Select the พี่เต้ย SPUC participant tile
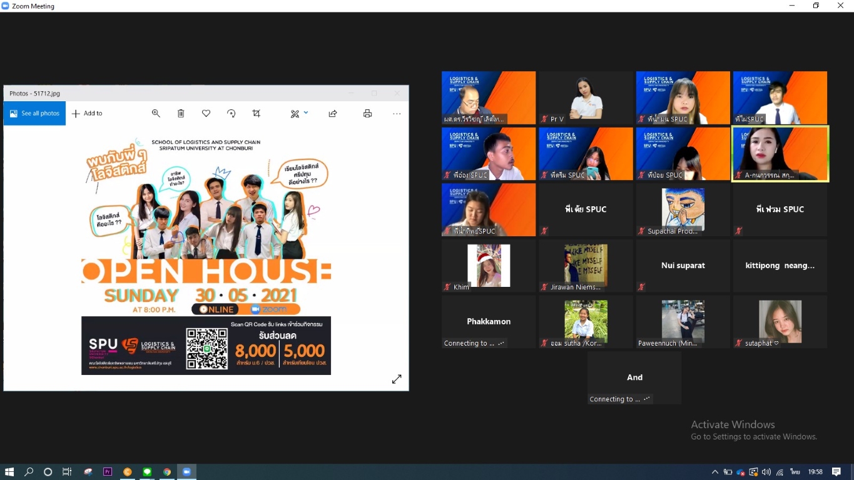This screenshot has width=854, height=480. [x=586, y=209]
